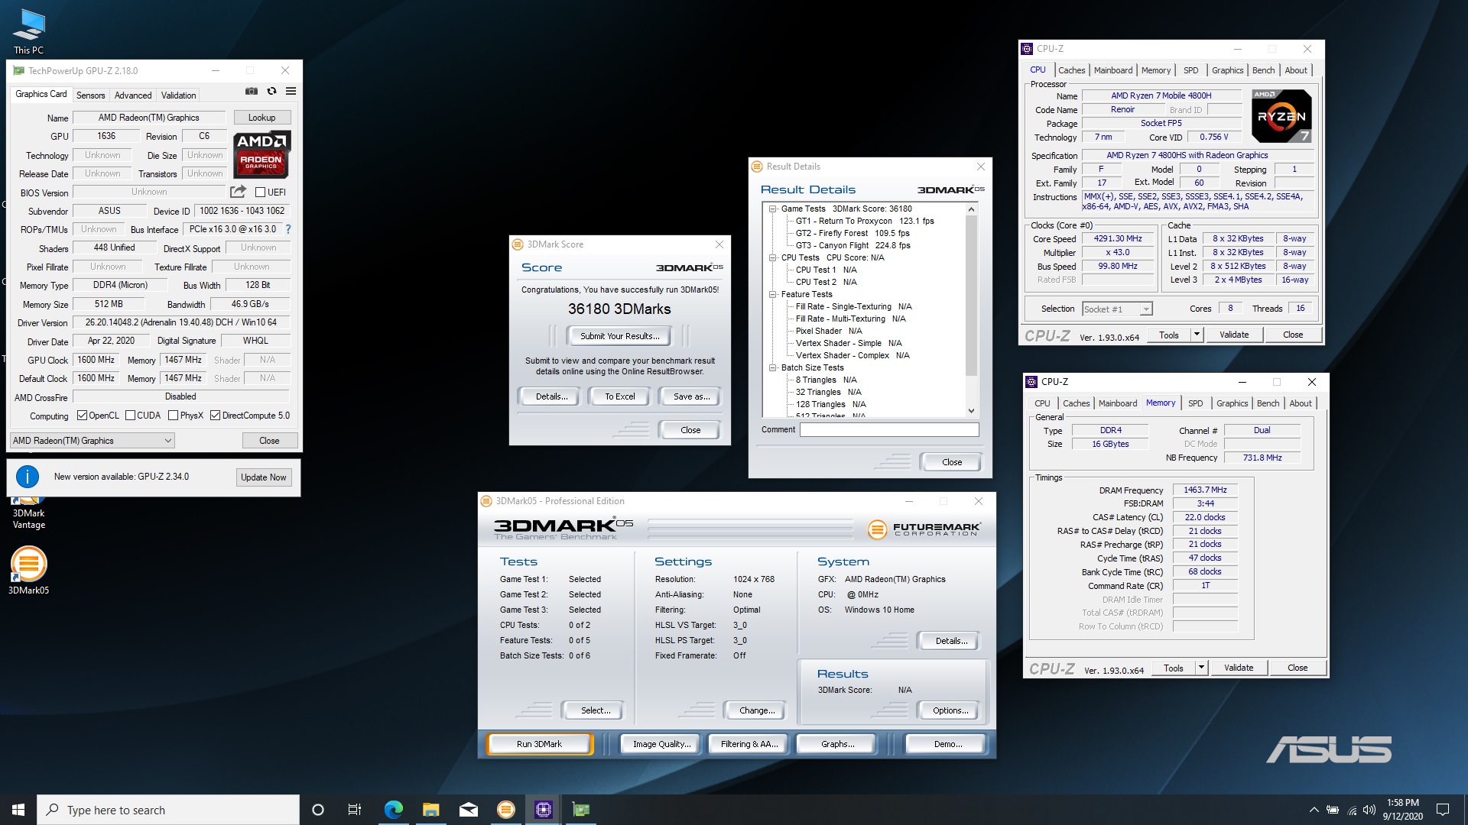This screenshot has height=825, width=1468.
Task: Open This PC desktop icon
Action: 28,32
